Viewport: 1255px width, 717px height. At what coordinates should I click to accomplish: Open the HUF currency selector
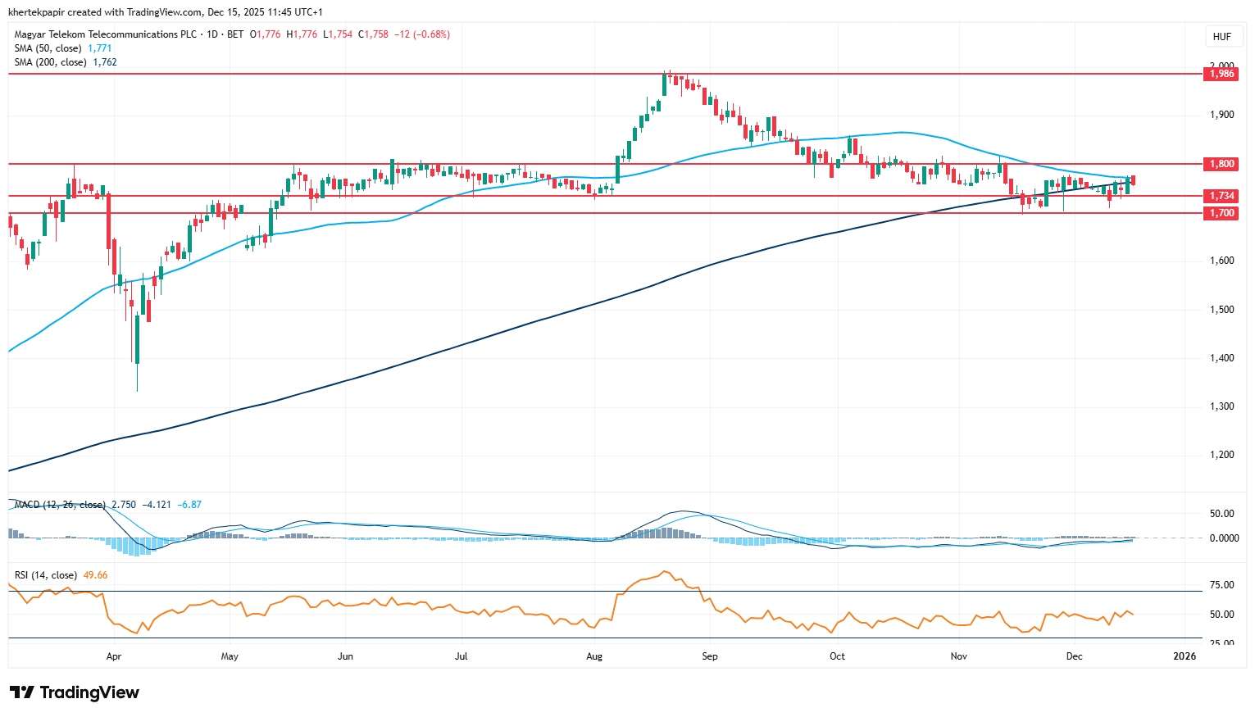pos(1221,37)
